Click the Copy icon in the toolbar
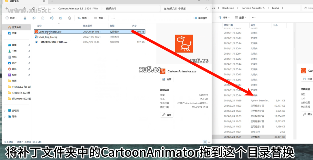Image resolution: width=313 pixels, height=160 pixels. point(34,18)
